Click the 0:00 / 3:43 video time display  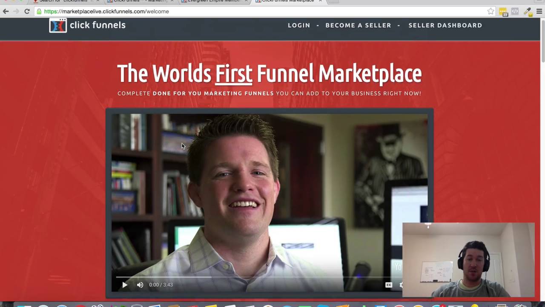[161, 285]
